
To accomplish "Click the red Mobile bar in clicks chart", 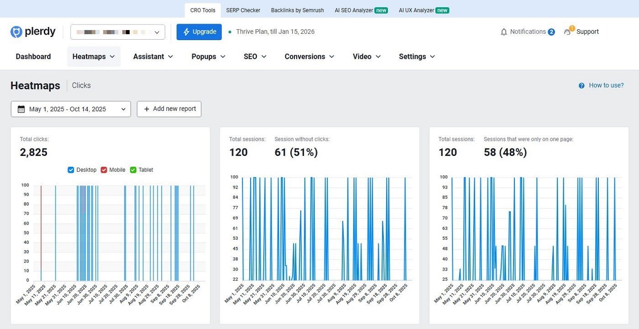I will (41, 228).
